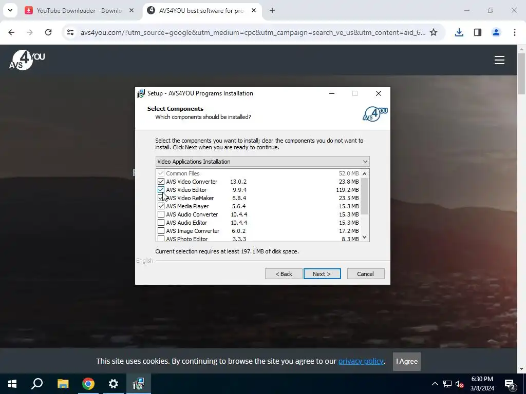Viewport: 526px width, 394px height.
Task: Click the component list scroll down arrow
Action: point(365,237)
